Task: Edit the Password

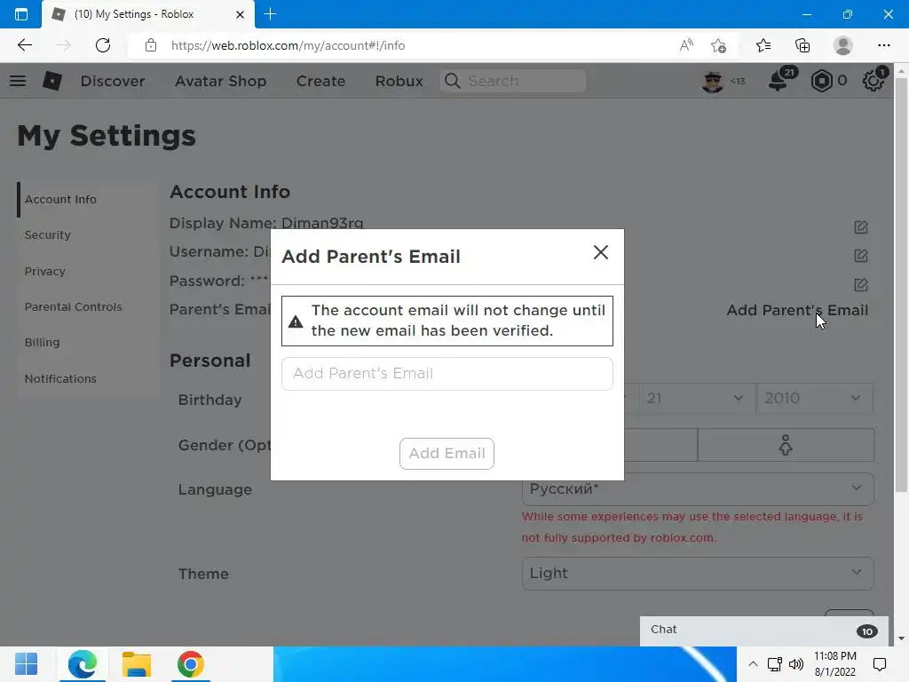Action: coord(861,285)
